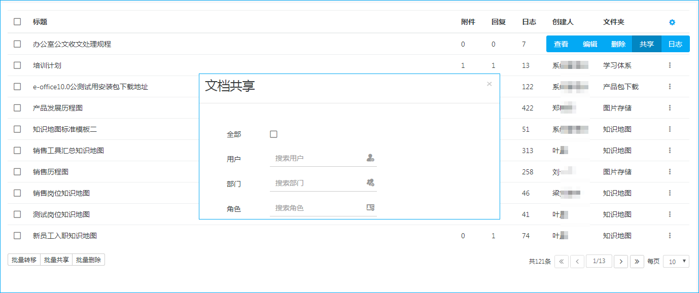Click department picker icon in 部门 field
The image size is (699, 293).
tap(370, 182)
